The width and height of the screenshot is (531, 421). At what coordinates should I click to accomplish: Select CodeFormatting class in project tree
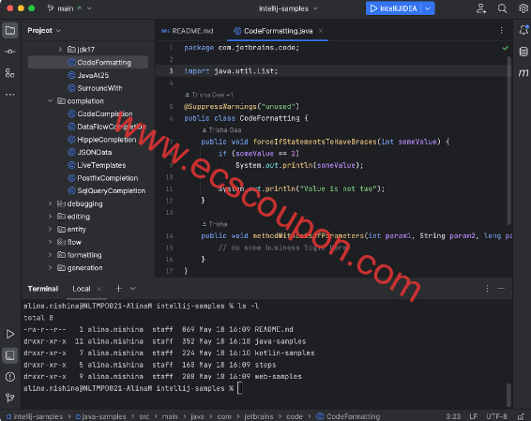[x=88, y=62]
